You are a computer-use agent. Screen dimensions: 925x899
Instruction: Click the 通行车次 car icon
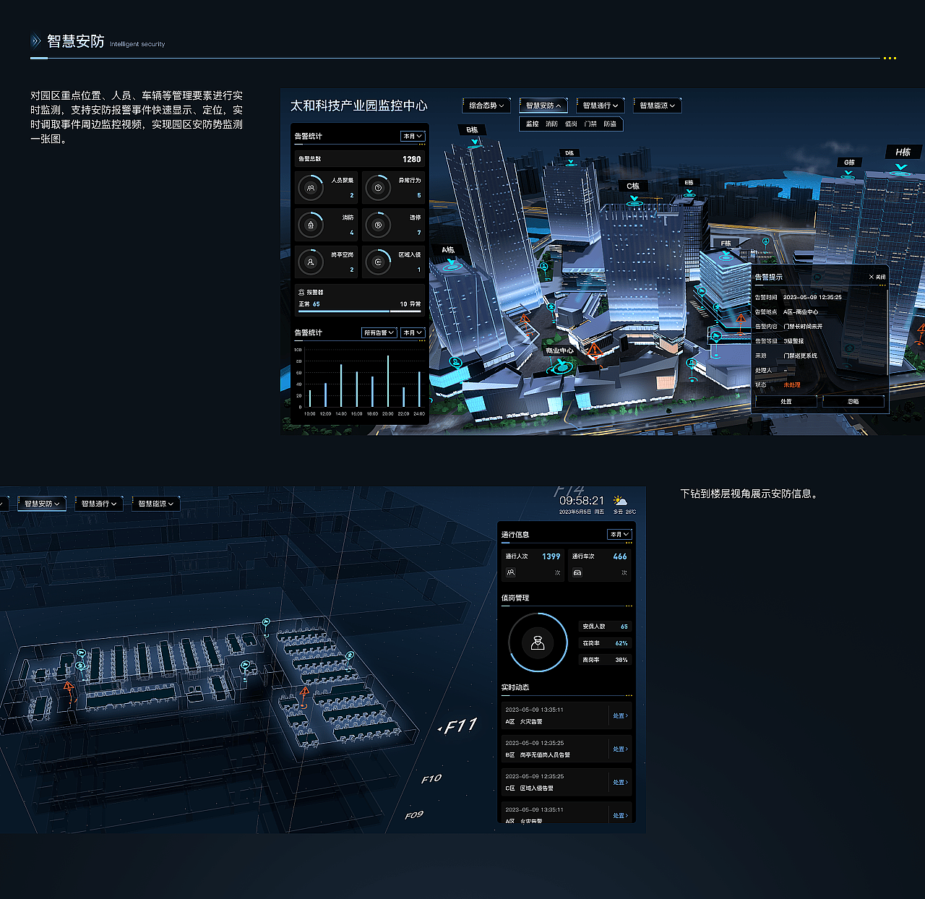tap(577, 572)
